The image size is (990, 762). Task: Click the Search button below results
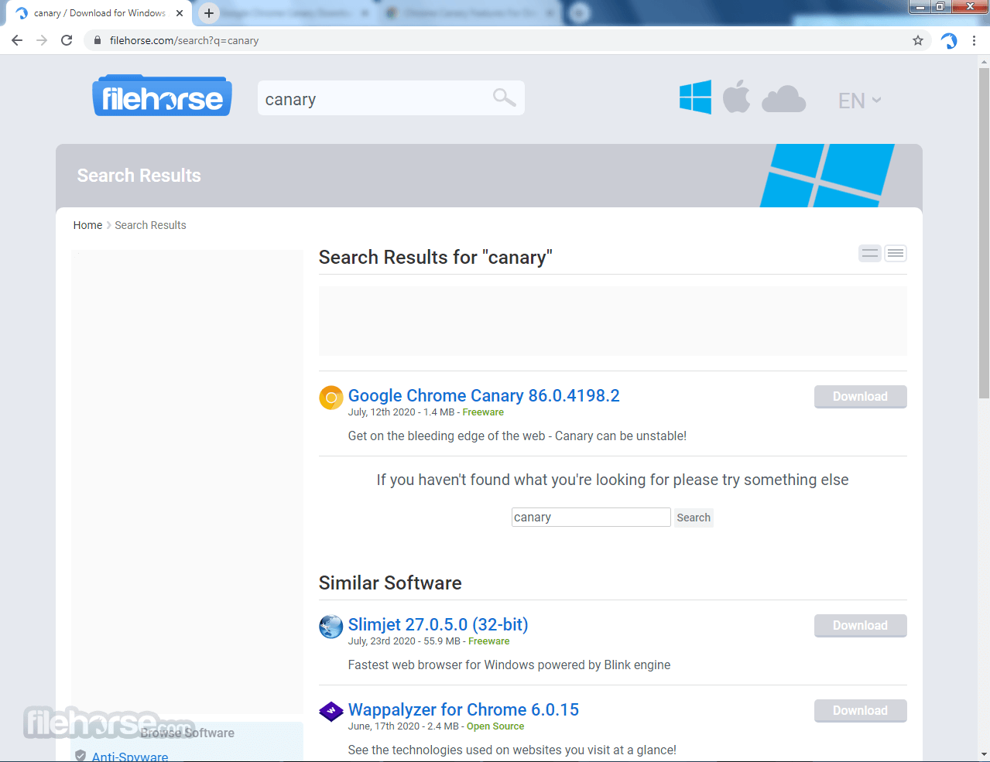[x=694, y=518]
